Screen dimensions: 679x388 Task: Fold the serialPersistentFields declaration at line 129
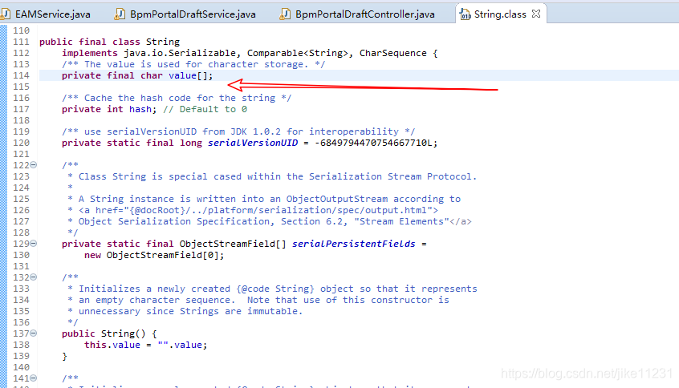point(34,244)
